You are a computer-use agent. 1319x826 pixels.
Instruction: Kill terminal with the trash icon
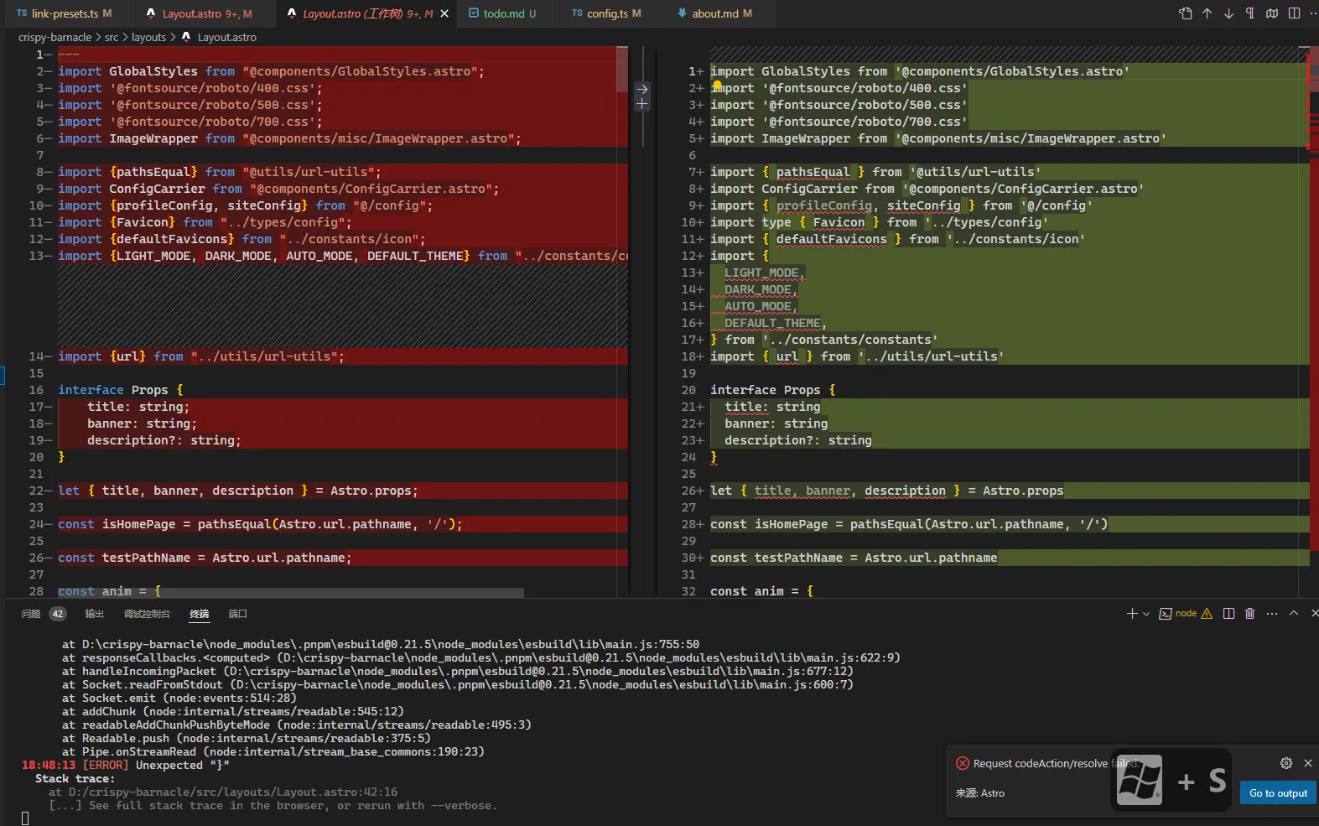pyautogui.click(x=1249, y=614)
